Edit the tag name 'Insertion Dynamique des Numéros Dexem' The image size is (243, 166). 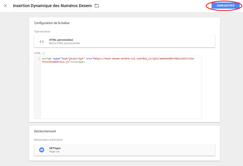click(x=52, y=6)
